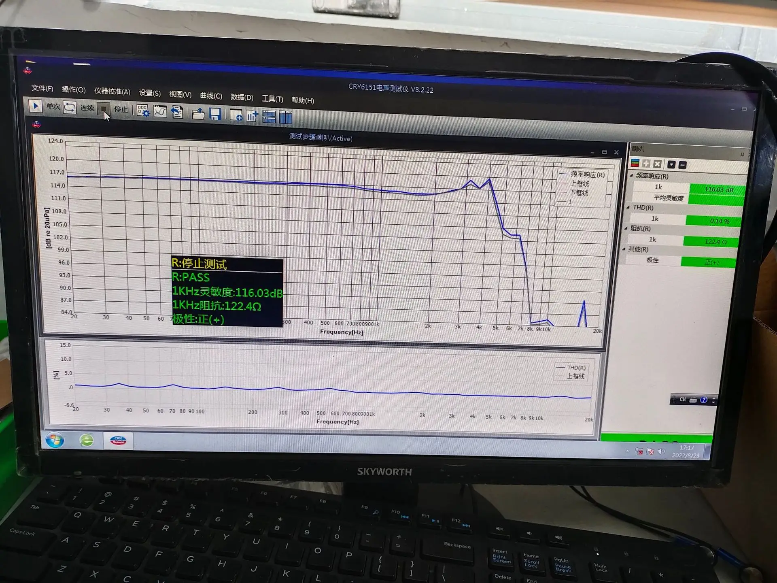777x583 pixels.
Task: Collapse 阻抗(R) results group
Action: coord(626,228)
